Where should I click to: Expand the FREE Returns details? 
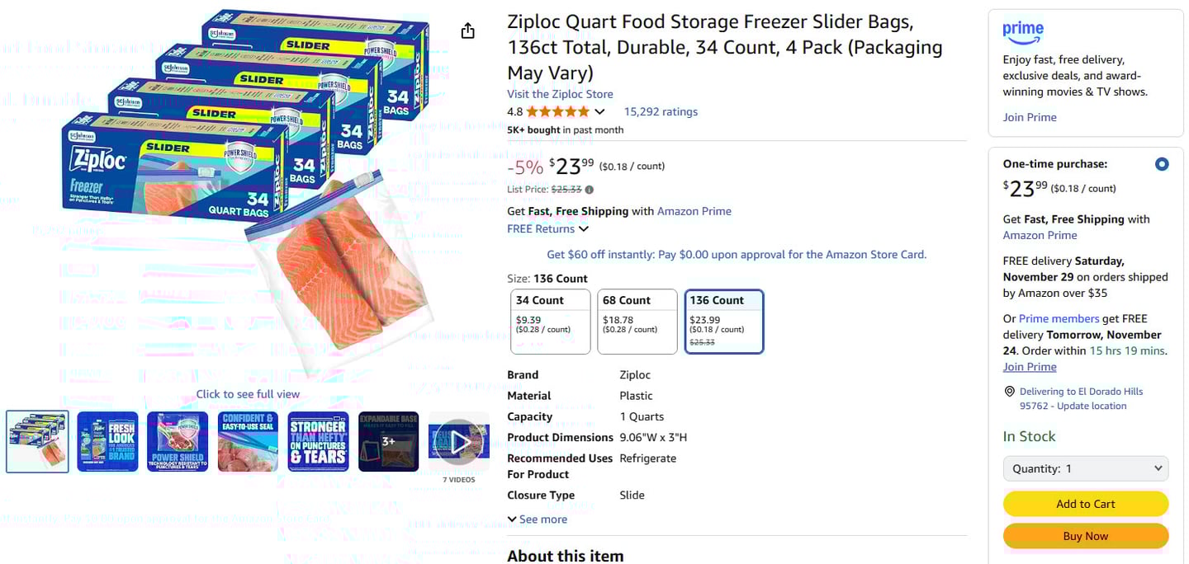(x=548, y=229)
